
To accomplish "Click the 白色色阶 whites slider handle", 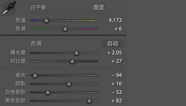I will click(48, 92).
